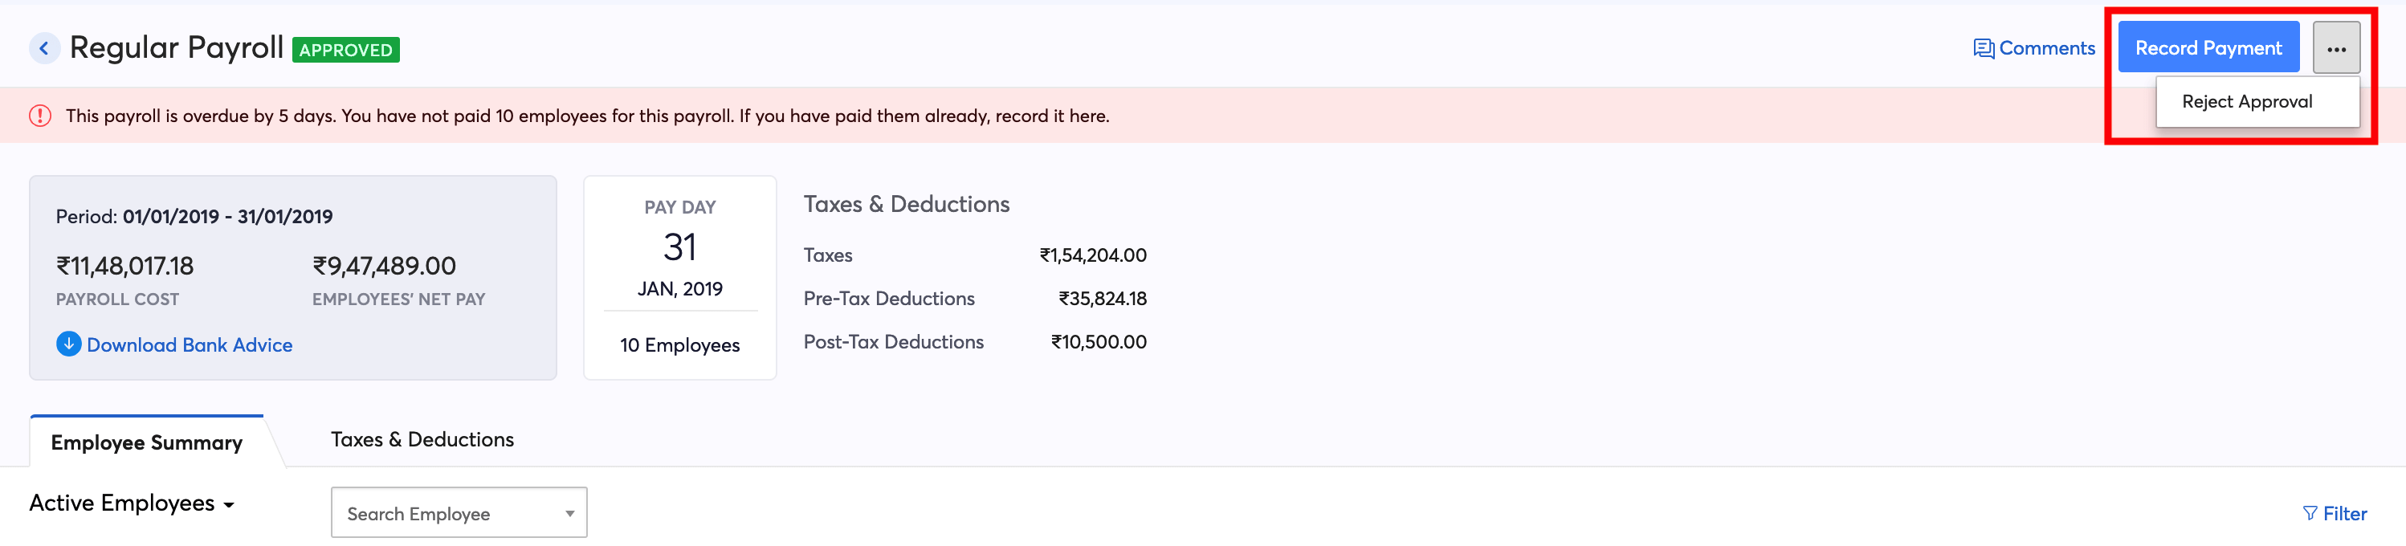Click the Record Payment button
The width and height of the screenshot is (2406, 546).
(2208, 47)
